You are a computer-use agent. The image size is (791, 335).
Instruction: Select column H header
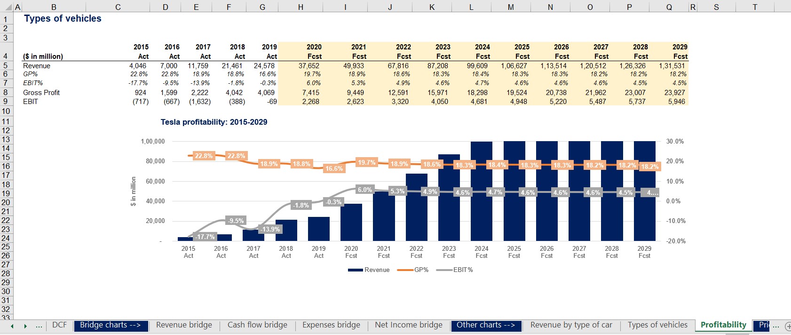(301, 7)
